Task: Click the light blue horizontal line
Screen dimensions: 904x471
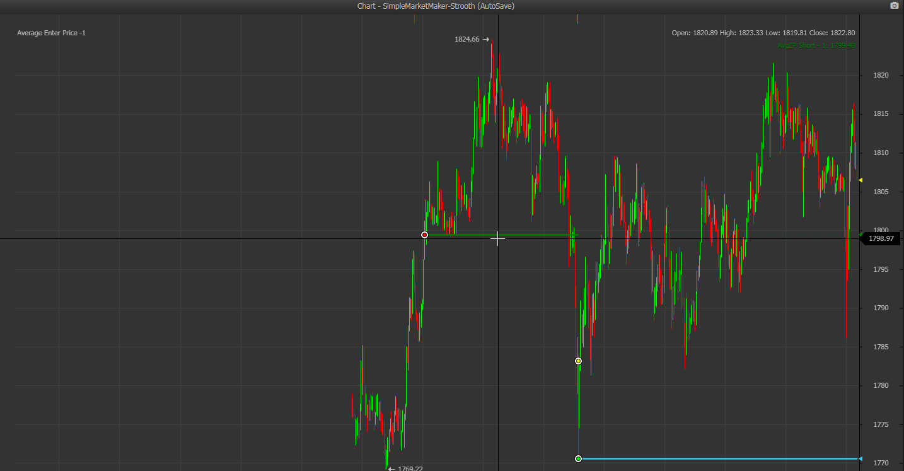Action: click(x=719, y=458)
